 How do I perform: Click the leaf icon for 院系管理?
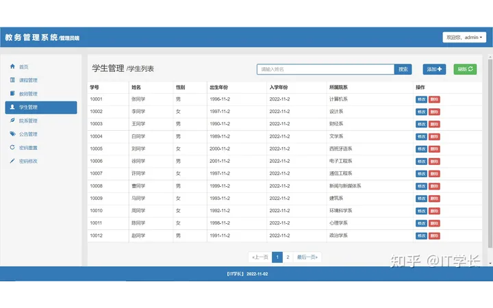click(12, 120)
